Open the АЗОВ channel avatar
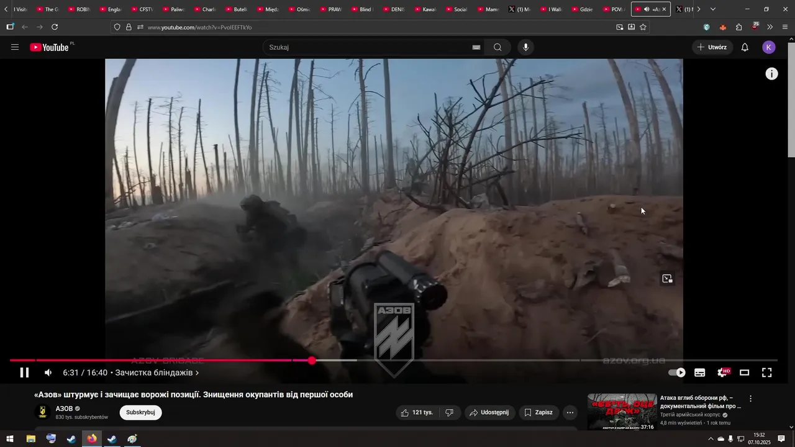This screenshot has height=447, width=795. pyautogui.click(x=43, y=412)
